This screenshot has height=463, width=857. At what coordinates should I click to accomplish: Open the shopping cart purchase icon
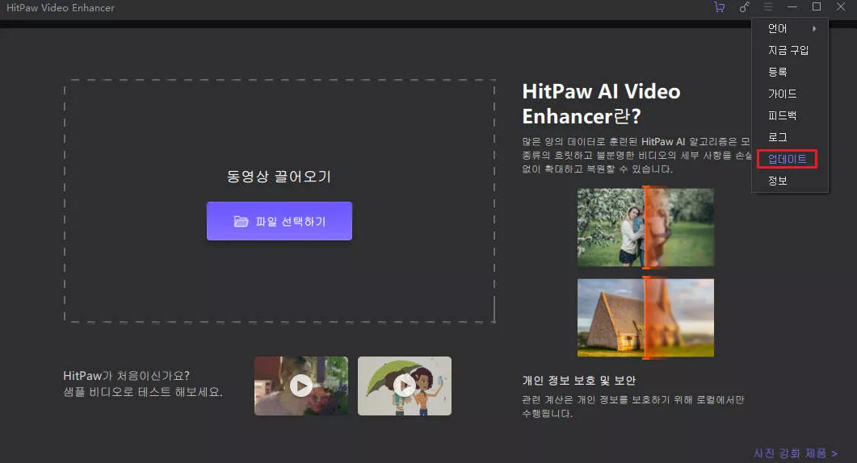719,7
